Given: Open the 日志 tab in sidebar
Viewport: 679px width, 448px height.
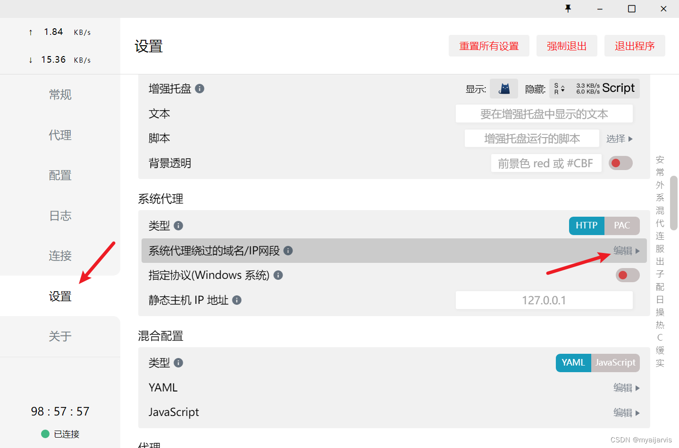Looking at the screenshot, I should pos(60,216).
